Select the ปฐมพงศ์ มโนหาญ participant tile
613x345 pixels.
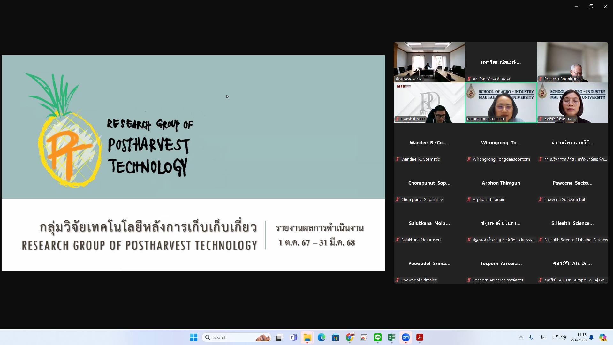tap(501, 223)
